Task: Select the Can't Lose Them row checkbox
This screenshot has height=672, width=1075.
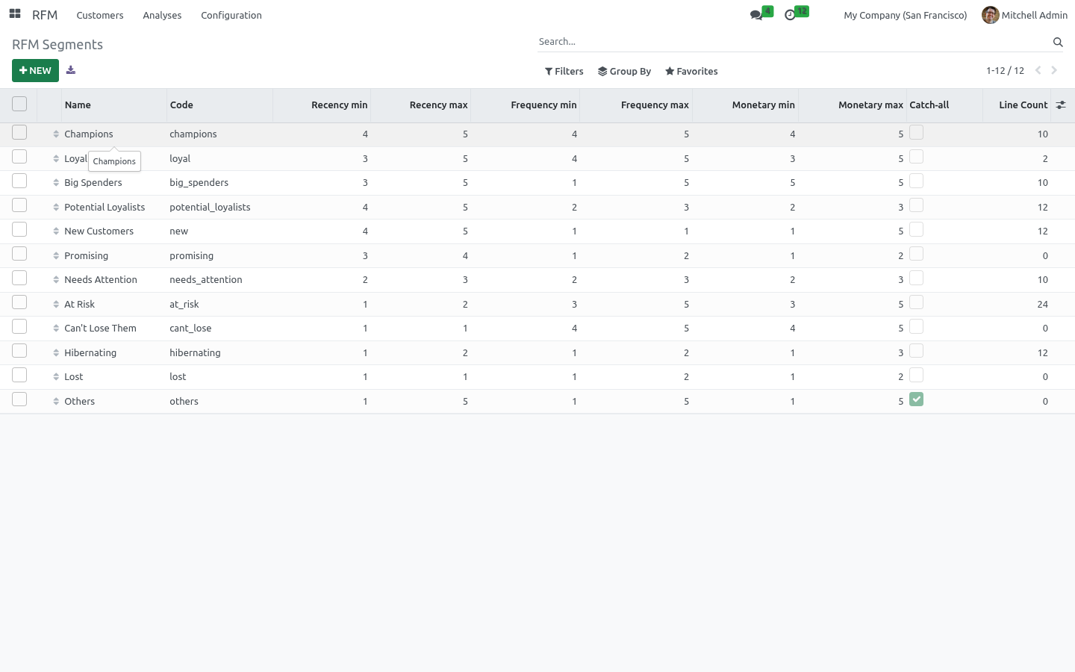Action: (x=19, y=326)
